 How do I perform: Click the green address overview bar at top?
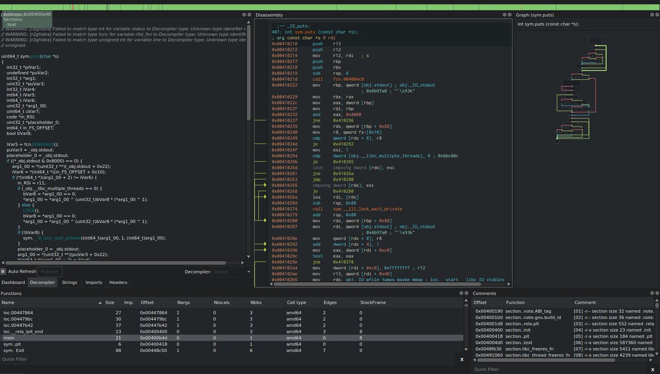click(x=330, y=7)
